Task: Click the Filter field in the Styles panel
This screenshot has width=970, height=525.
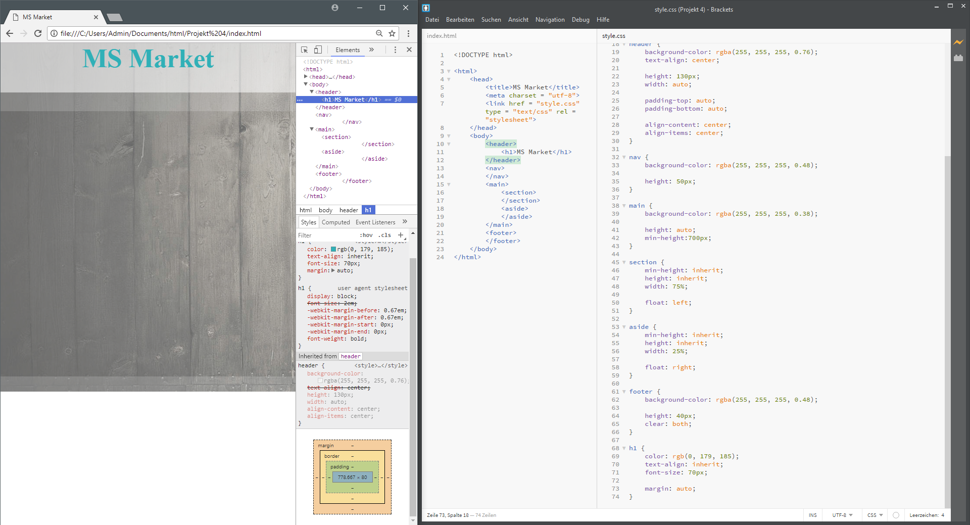Action: pyautogui.click(x=323, y=235)
